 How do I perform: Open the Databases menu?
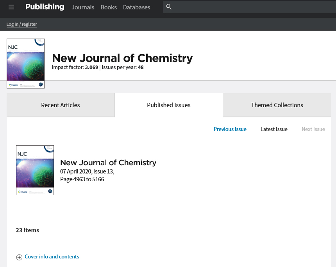pyautogui.click(x=136, y=7)
